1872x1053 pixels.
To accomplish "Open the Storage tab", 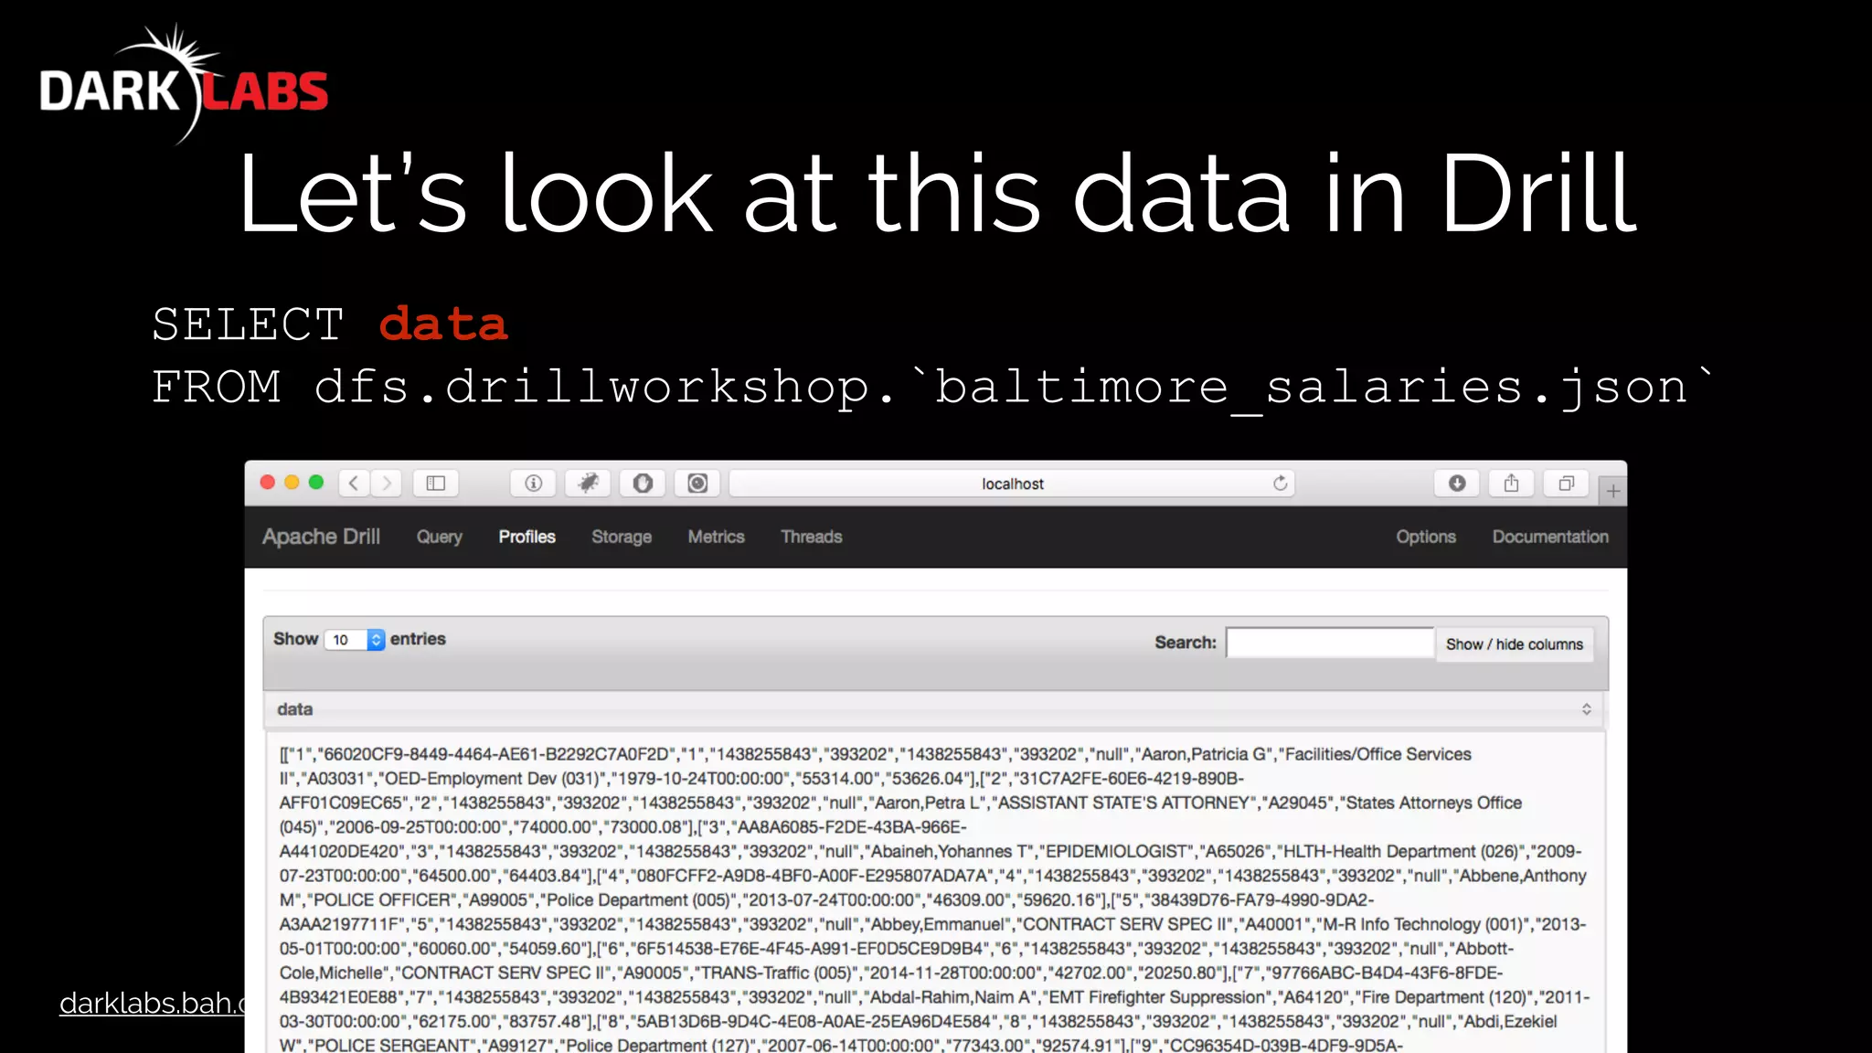I will click(x=622, y=537).
